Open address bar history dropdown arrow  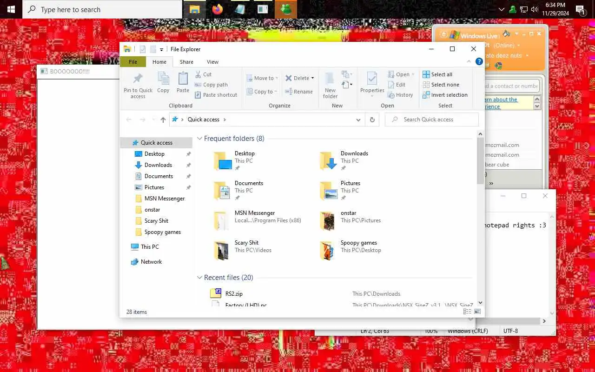click(x=358, y=120)
